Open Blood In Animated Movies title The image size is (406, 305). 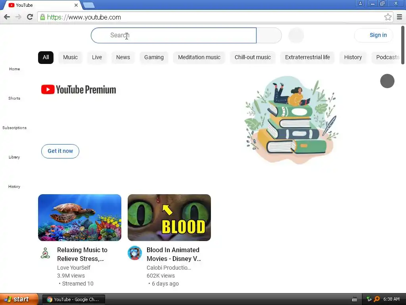tap(174, 255)
